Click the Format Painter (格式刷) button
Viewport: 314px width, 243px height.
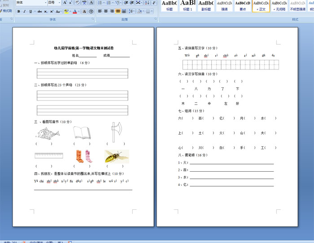coord(6,11)
